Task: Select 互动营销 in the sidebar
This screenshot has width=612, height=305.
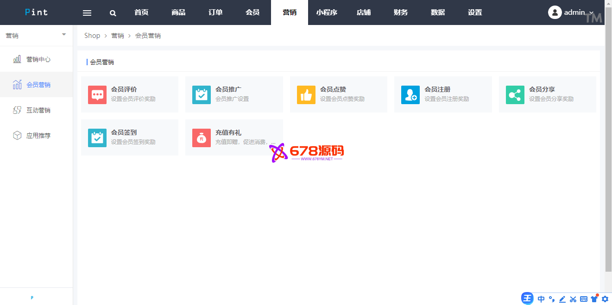Action: click(x=38, y=110)
